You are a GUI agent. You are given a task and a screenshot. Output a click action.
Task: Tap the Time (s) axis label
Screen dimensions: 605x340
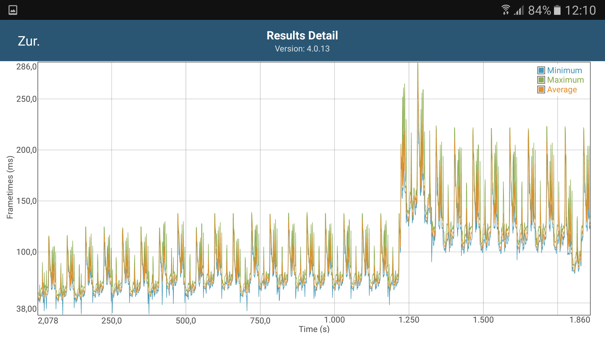tap(314, 329)
